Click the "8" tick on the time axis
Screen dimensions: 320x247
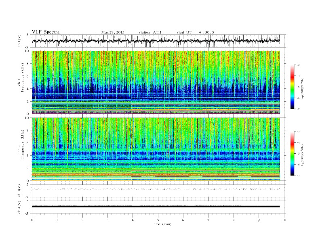pos(234,220)
